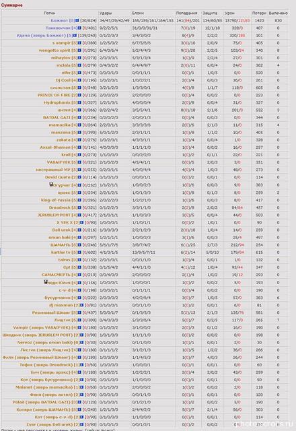Open info icon beside king-of-russia
The width and height of the screenshot is (296, 431).
coord(79,200)
